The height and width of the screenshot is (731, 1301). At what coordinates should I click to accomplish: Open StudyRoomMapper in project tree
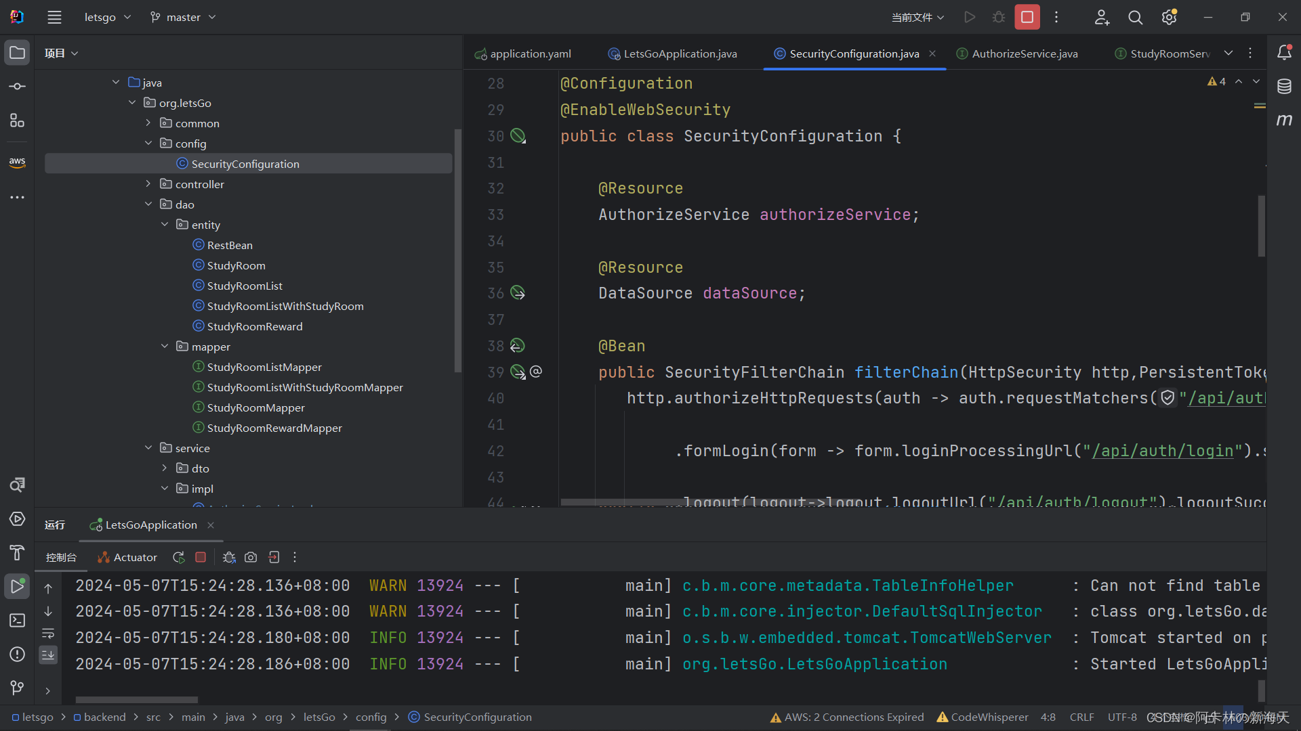pos(255,407)
